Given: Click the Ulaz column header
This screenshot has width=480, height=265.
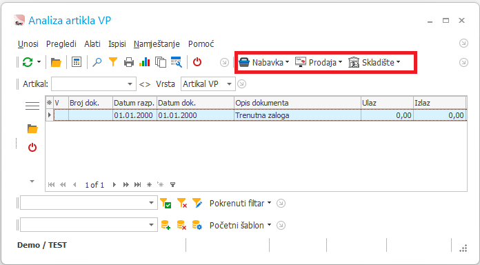Looking at the screenshot, I should [387, 103].
